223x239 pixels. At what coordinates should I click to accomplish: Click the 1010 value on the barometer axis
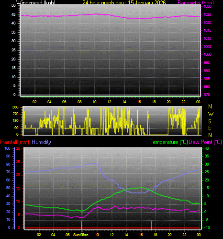pyautogui.click(x=207, y=38)
